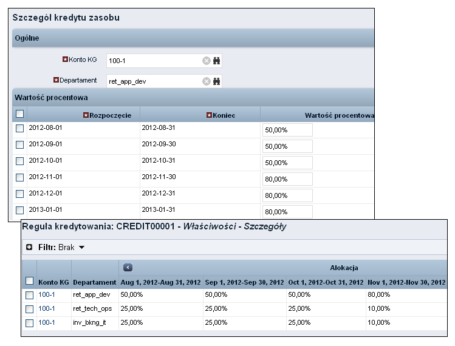Edit percentage for 2012-10-01 row
This screenshot has width=455, height=346.
287,163
